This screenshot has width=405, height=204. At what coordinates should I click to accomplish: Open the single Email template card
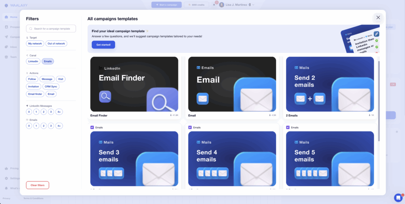[232, 84]
